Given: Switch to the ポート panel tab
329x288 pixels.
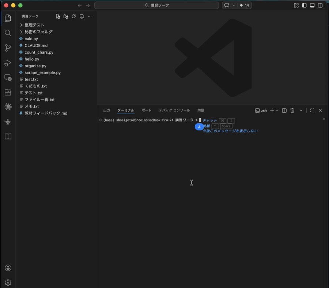Looking at the screenshot, I should [146, 110].
